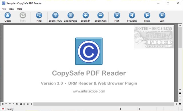Viewport: 183px width, 111px height.
Task: Open the View menu
Action: tap(11, 9)
